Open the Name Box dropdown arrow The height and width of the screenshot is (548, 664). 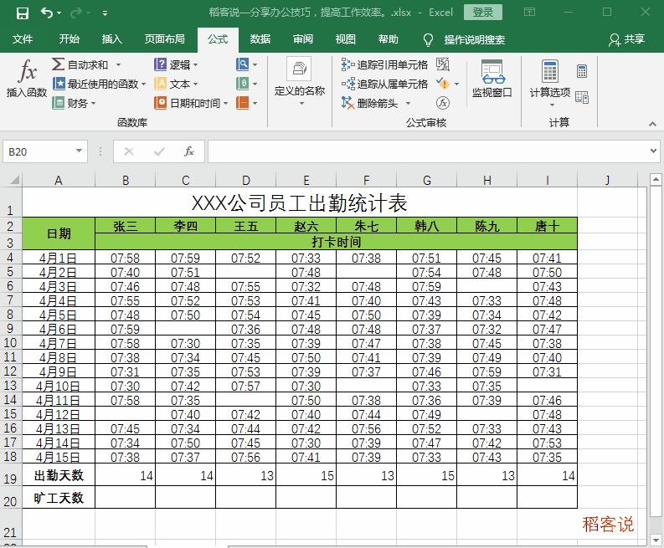80,151
